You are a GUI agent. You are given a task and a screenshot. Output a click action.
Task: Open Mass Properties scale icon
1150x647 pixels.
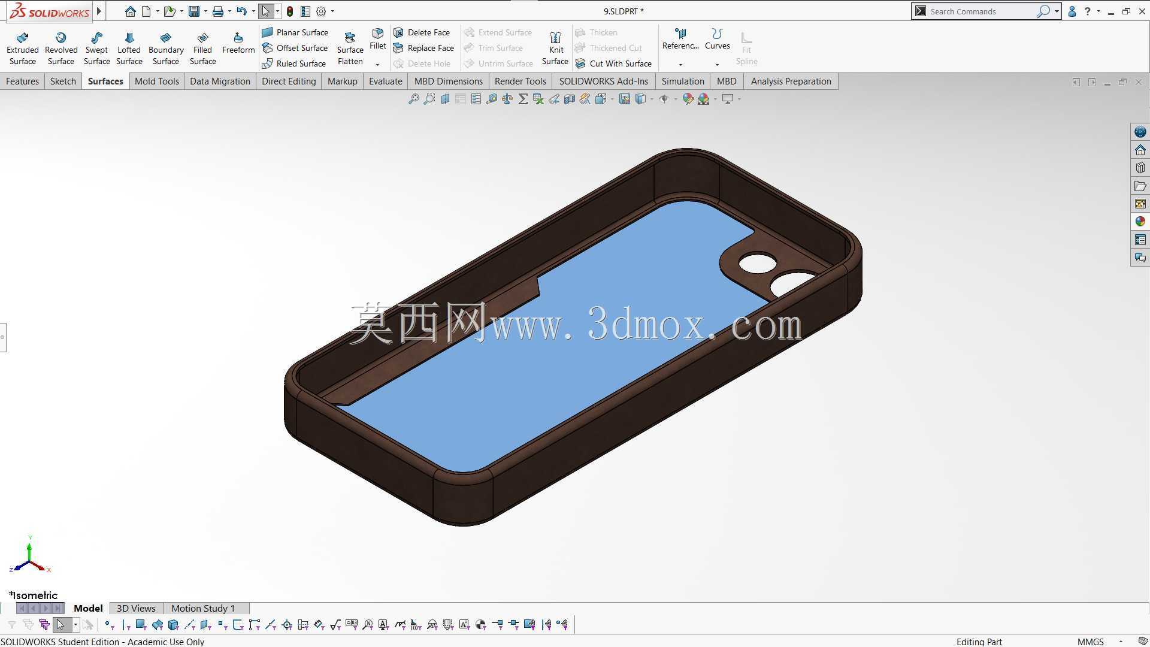coord(507,99)
